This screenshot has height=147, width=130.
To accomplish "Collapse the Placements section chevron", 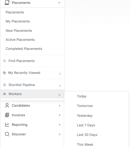I will (59, 3).
